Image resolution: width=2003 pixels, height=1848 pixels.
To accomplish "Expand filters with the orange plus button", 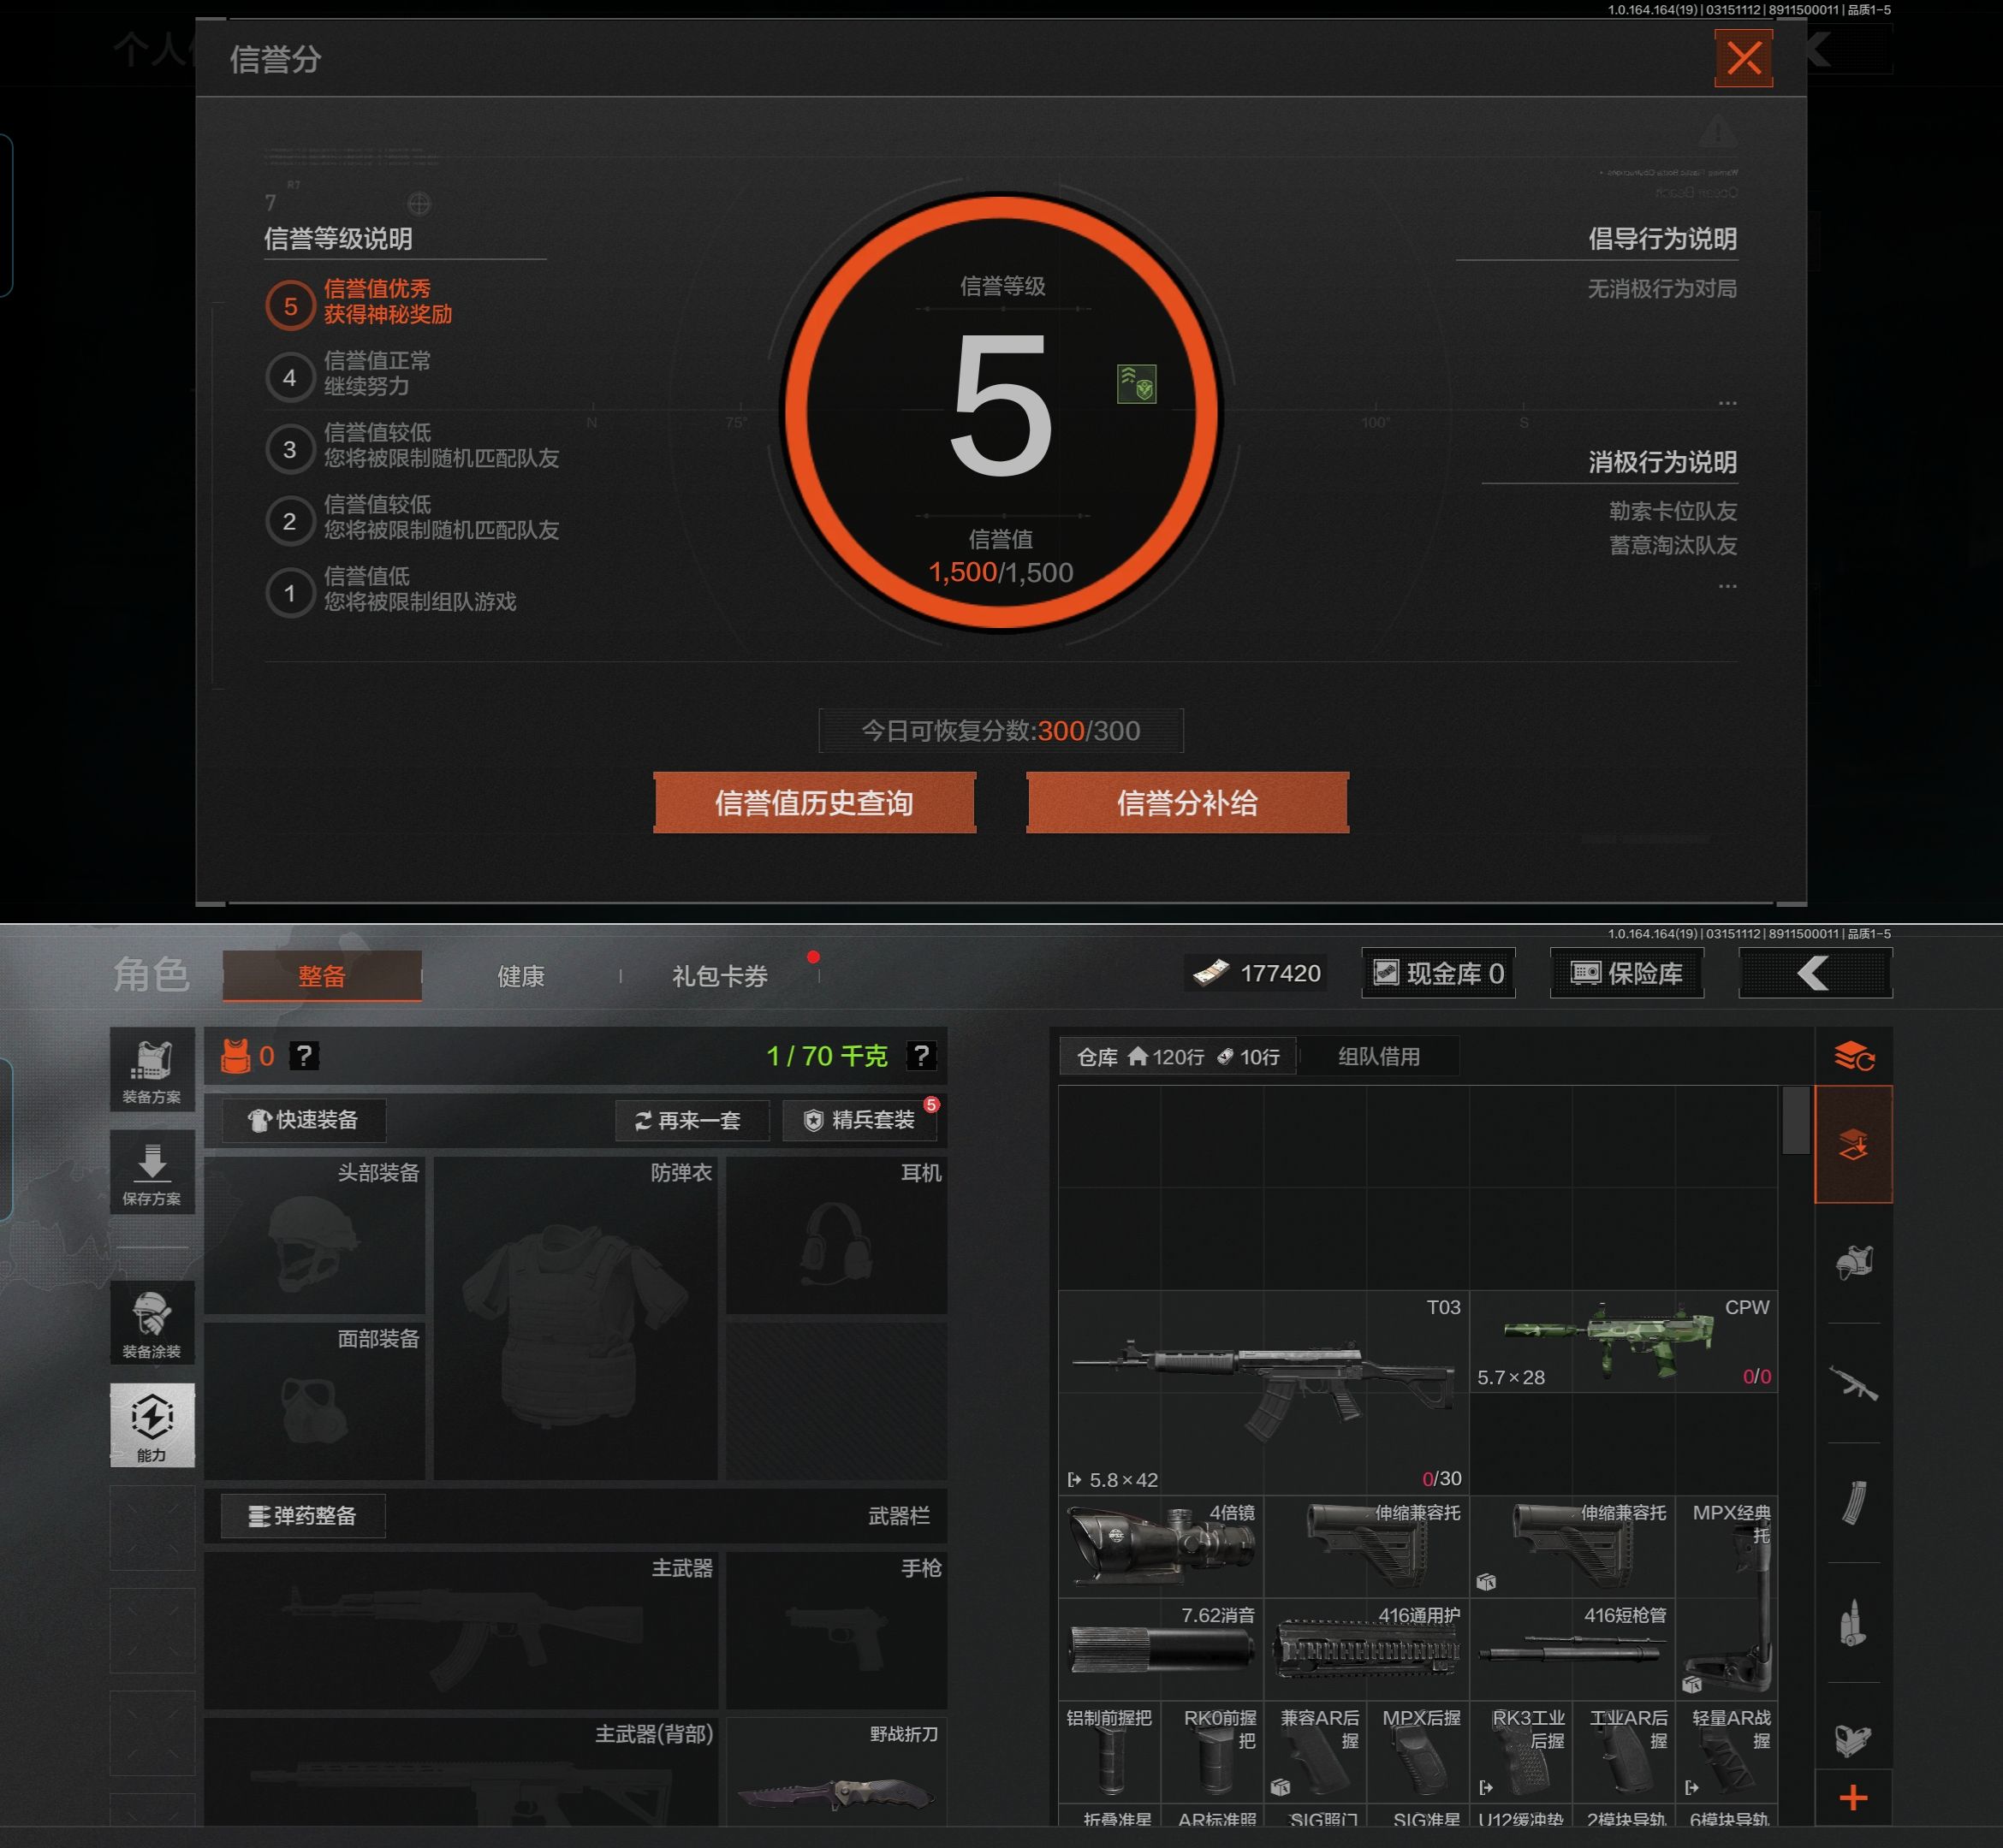I will point(1853,1798).
